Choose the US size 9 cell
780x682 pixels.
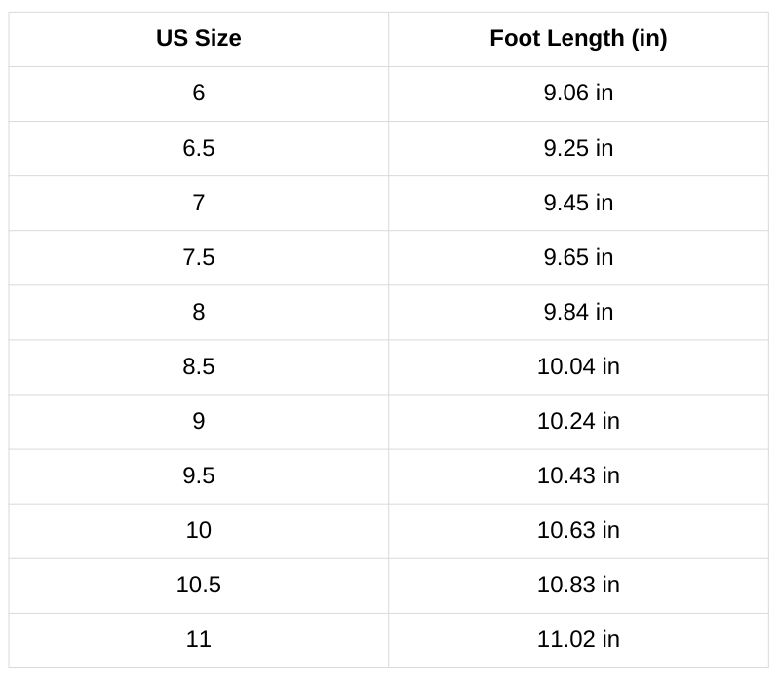(x=199, y=421)
